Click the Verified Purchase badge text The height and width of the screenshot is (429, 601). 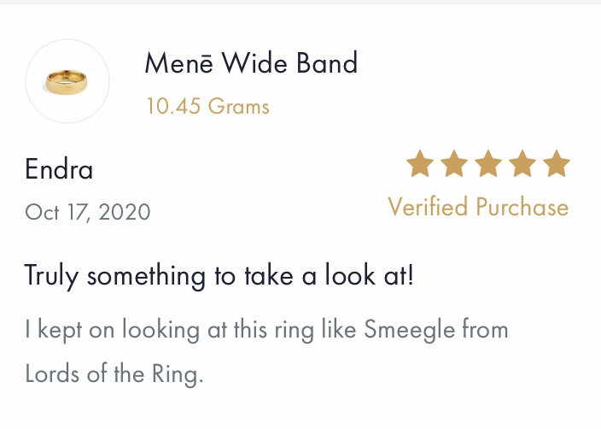[x=478, y=207]
